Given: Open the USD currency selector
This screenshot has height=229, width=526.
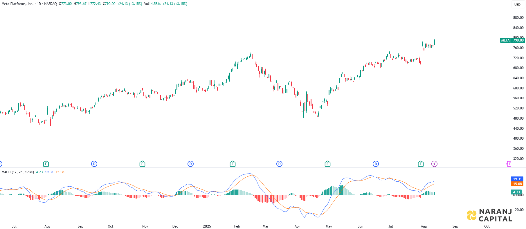Looking at the screenshot, I should 517,4.
